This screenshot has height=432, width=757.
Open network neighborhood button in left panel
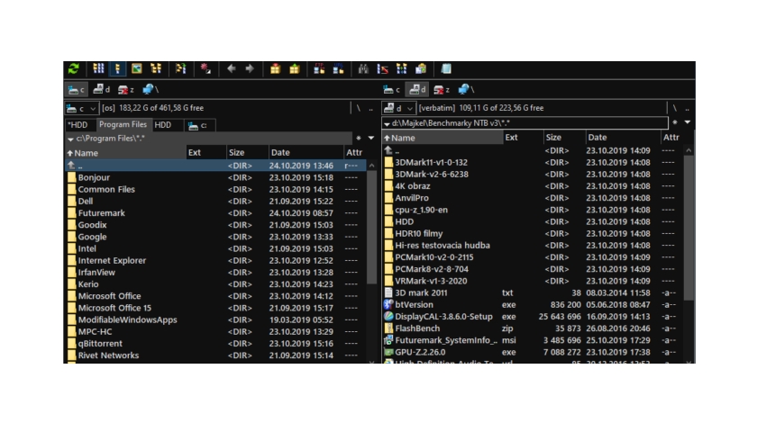[x=150, y=90]
